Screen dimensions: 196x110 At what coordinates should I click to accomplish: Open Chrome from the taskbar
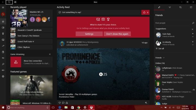click(79, 108)
